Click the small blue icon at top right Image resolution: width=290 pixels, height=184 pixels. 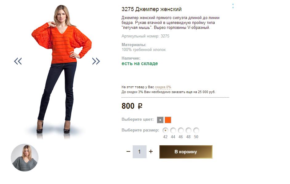point(233,6)
